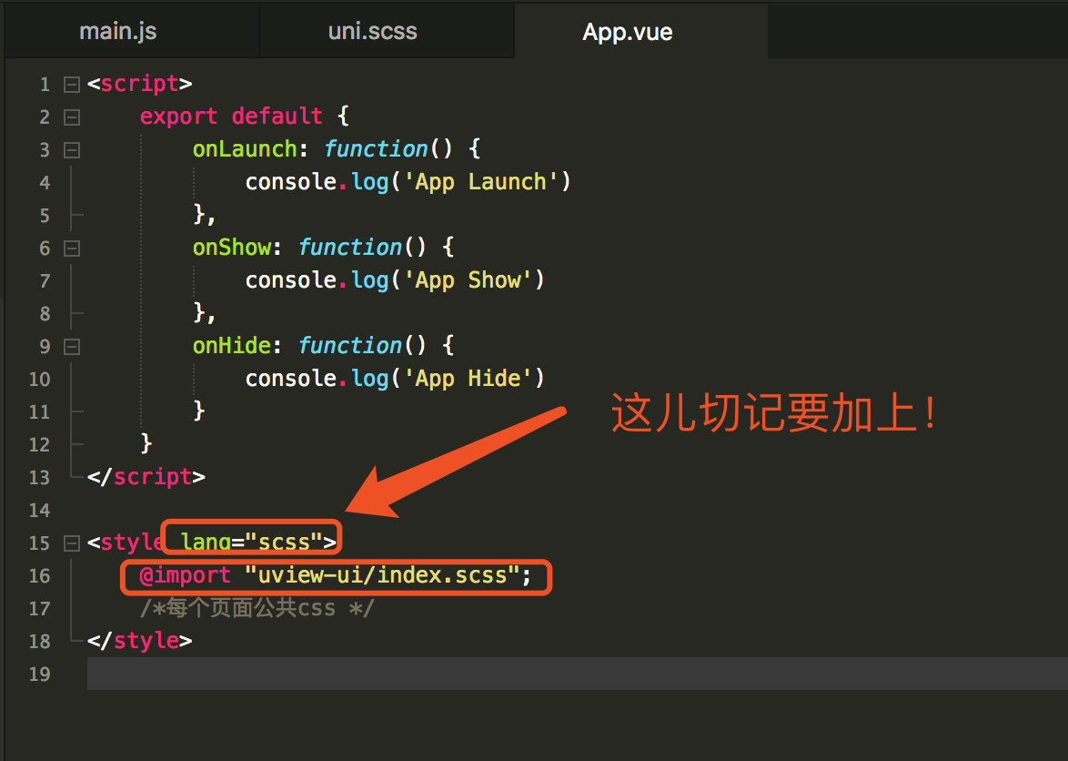Switch to the main.js tab
The image size is (1068, 761).
117,31
